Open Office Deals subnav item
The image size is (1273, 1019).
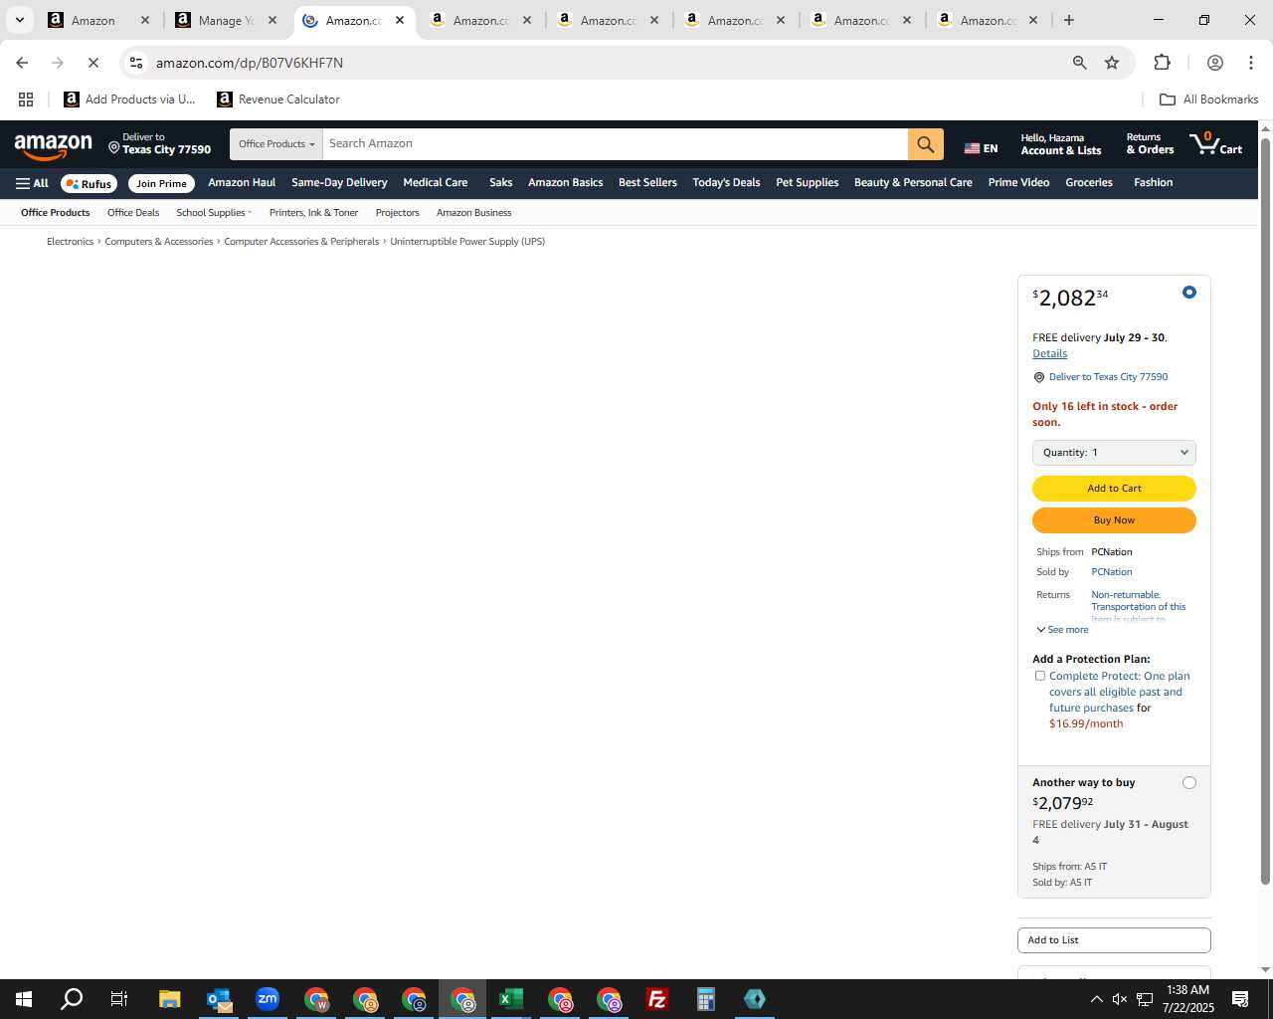(x=133, y=213)
